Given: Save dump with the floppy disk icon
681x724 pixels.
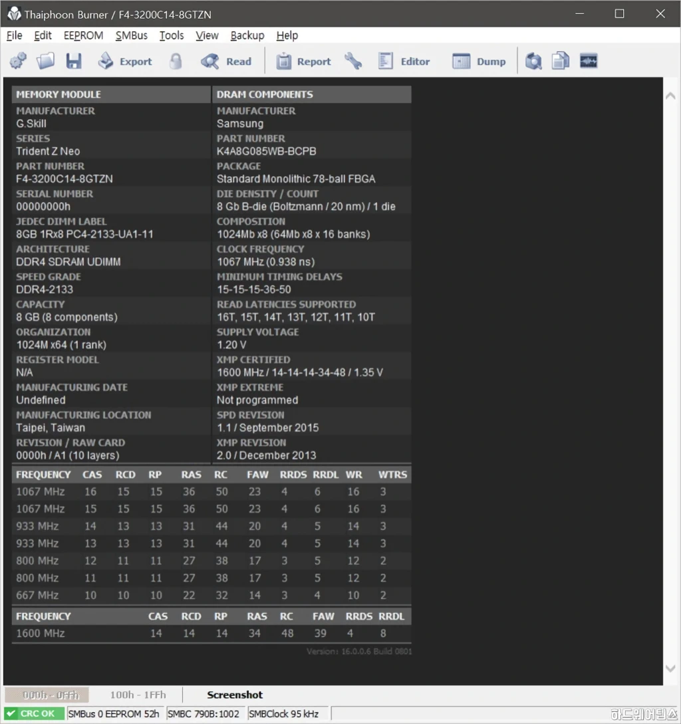Looking at the screenshot, I should (74, 61).
